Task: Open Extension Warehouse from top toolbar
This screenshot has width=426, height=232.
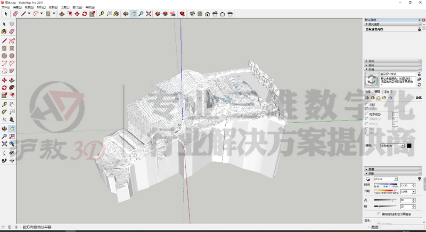Action: (165, 14)
